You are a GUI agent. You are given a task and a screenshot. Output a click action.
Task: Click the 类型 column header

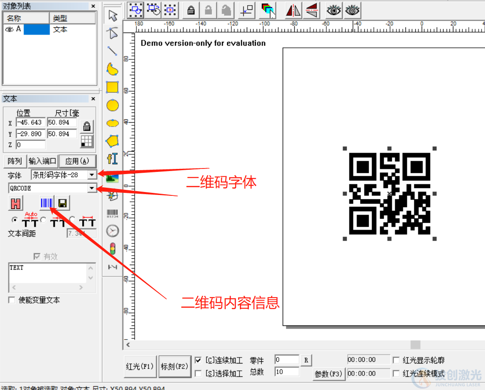(72, 18)
